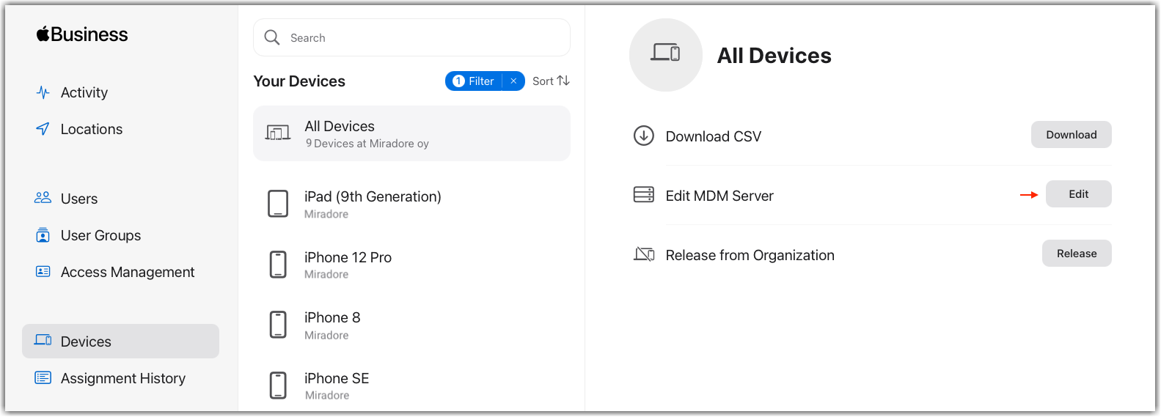The image size is (1161, 417).
Task: Click the User Groups badge icon
Action: (43, 235)
